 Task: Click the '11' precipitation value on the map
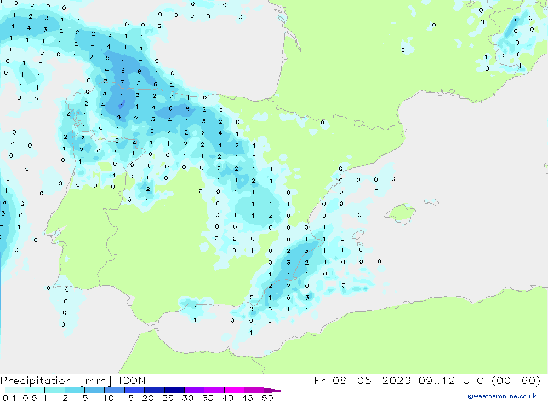(119, 106)
